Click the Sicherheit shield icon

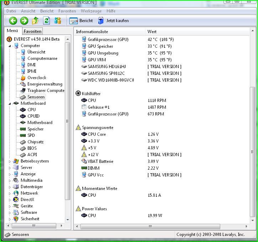[x=16, y=219]
